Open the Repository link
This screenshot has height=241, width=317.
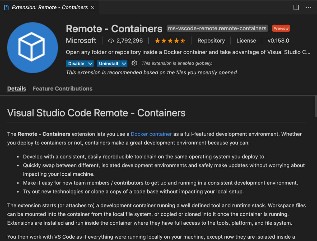point(211,41)
